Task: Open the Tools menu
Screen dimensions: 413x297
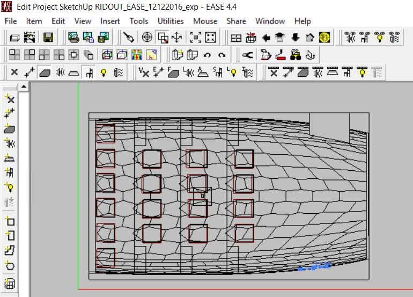Action: [139, 21]
